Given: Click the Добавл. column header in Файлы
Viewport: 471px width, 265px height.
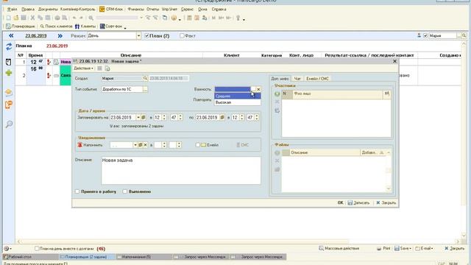Looking at the screenshot, I should (x=369, y=152).
